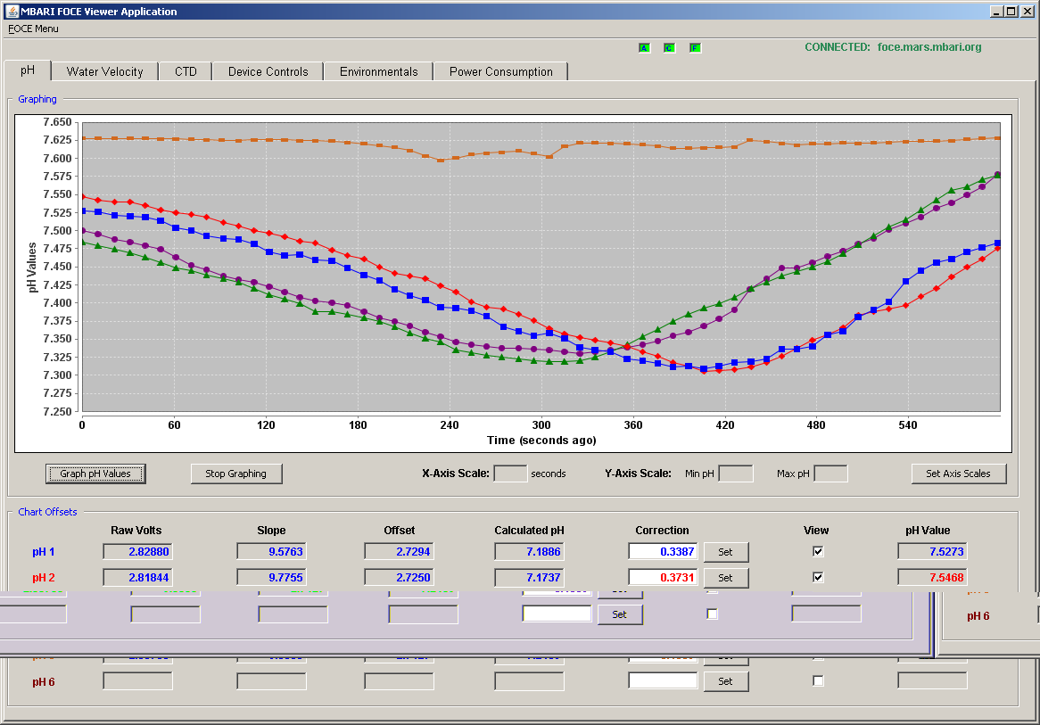The height and width of the screenshot is (725, 1040).
Task: Click the Max pH input field
Action: click(830, 474)
